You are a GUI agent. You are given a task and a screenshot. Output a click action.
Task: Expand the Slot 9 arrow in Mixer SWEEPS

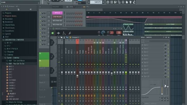(x=142, y=73)
